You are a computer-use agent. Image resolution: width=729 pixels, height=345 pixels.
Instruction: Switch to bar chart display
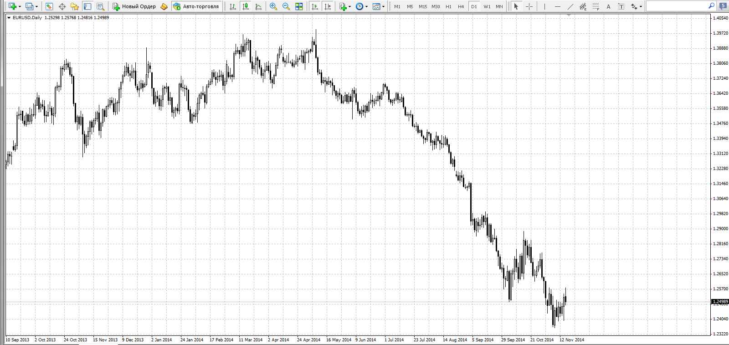(233, 6)
